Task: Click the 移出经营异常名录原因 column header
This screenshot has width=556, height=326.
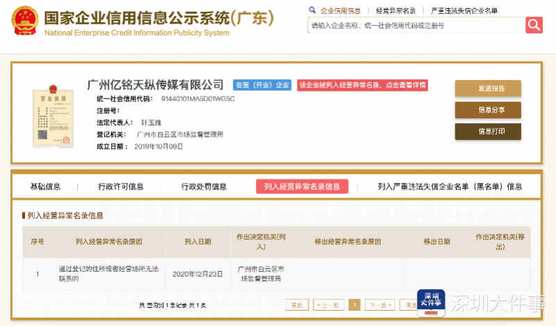Action: point(348,242)
